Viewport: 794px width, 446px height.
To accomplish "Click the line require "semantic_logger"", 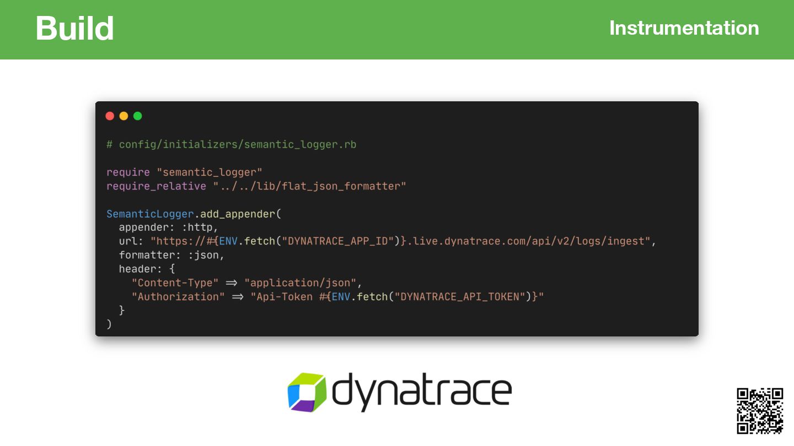I will click(x=184, y=172).
